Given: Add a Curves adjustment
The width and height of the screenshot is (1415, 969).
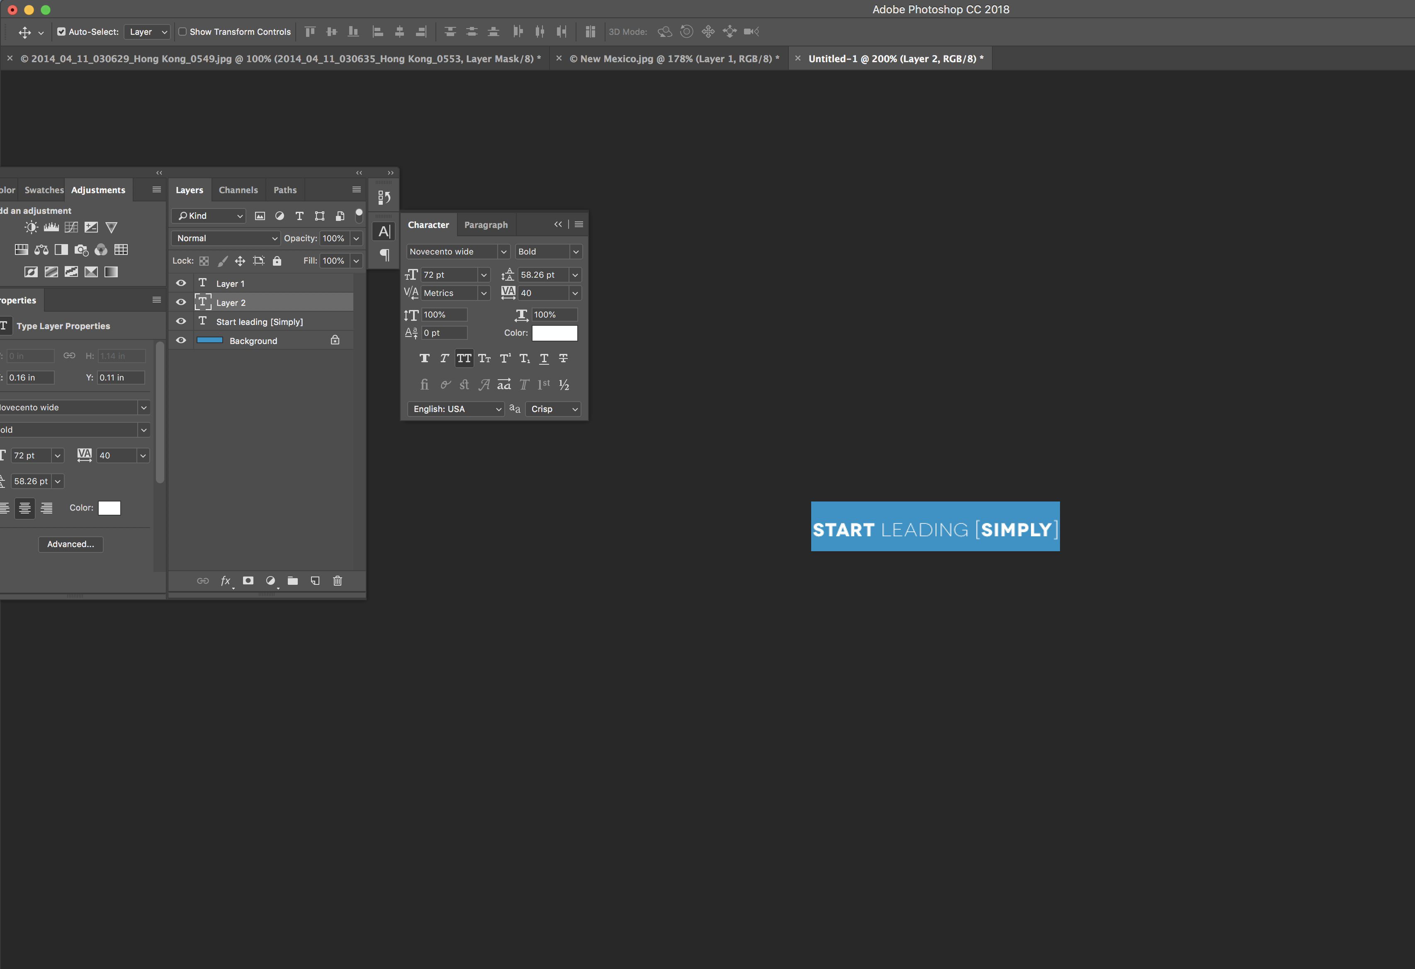Looking at the screenshot, I should 71,228.
